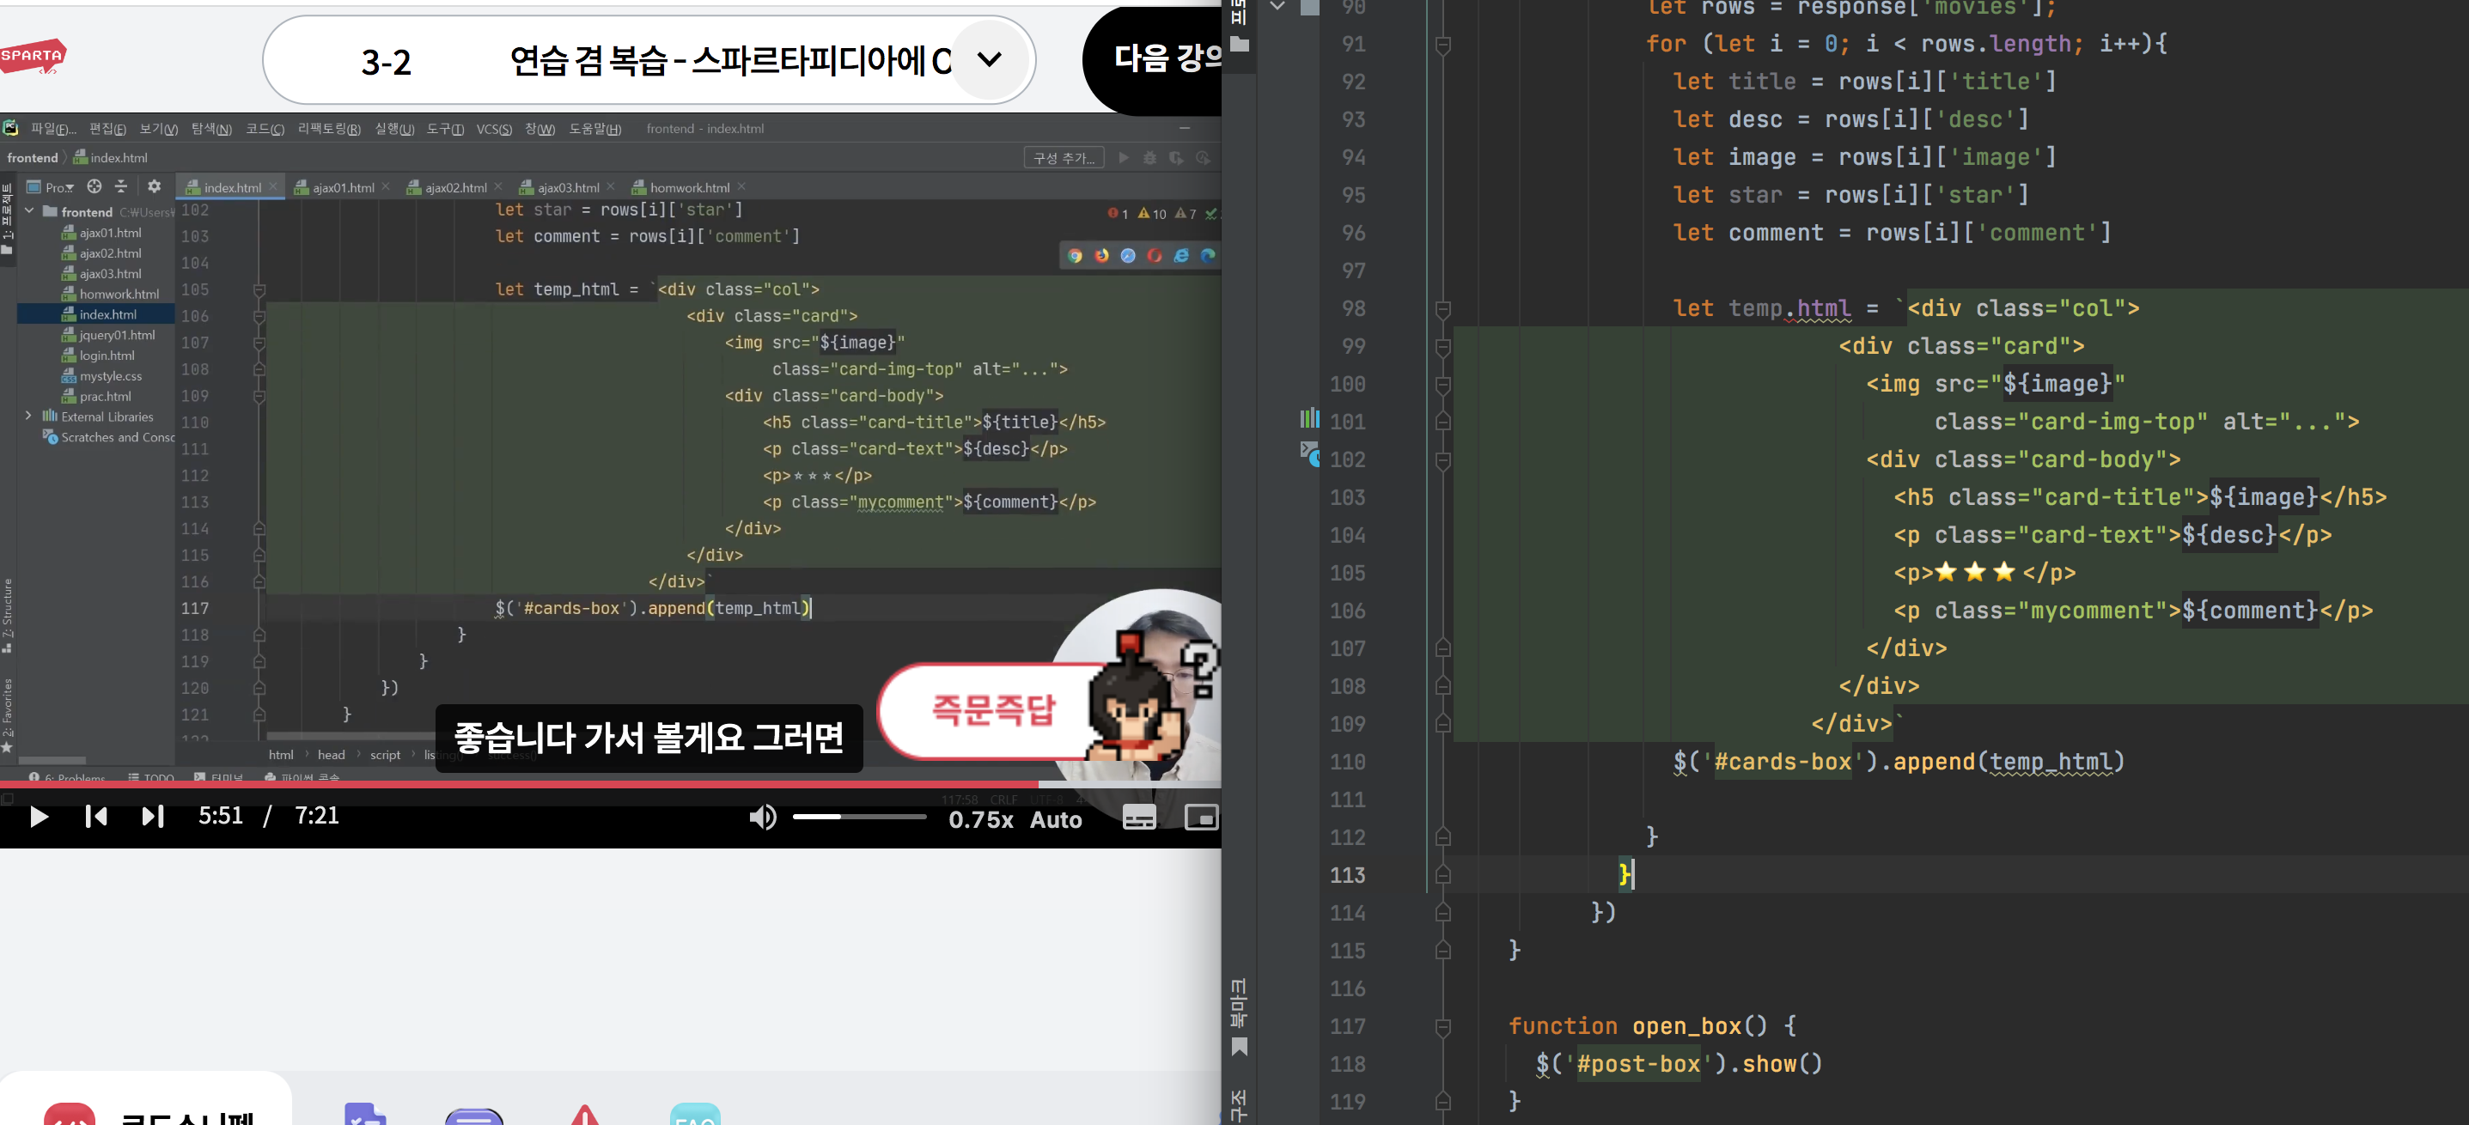
Task: Switch to homwork.html editor tab
Action: tap(689, 188)
